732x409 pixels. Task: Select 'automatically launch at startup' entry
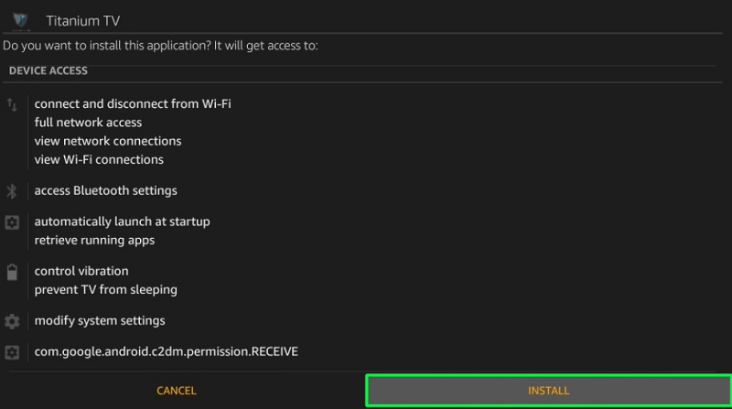122,221
